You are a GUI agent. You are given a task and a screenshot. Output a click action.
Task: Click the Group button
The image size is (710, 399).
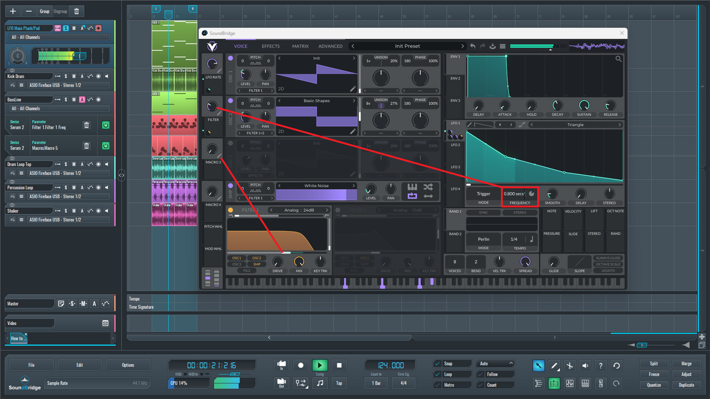44,11
